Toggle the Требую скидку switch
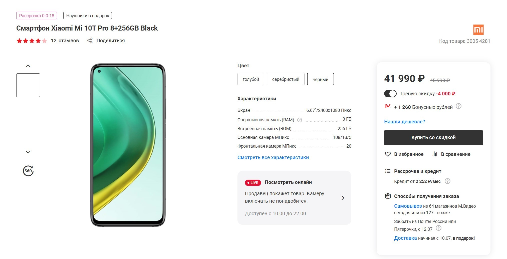This screenshot has width=507, height=259. pyautogui.click(x=390, y=94)
